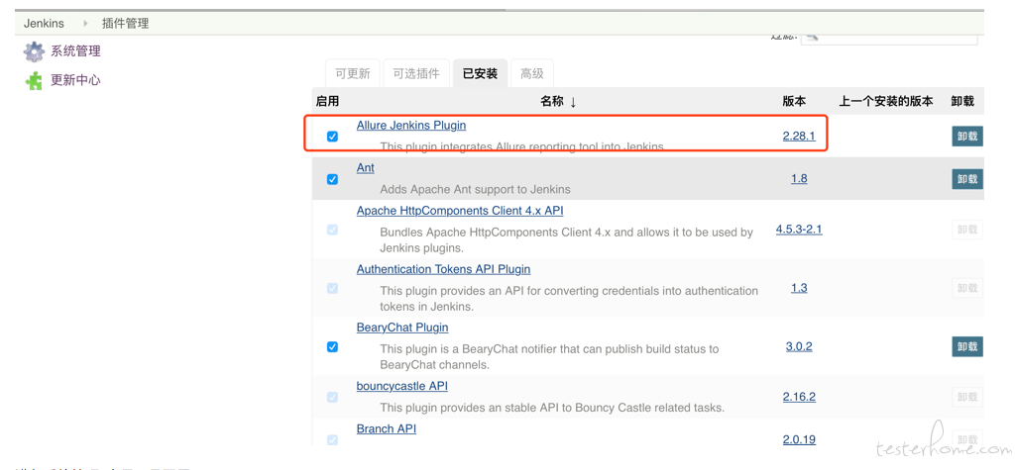Open Authentication Tokens API Plugin link
Viewport: 1015px width, 470px height.
coord(443,269)
